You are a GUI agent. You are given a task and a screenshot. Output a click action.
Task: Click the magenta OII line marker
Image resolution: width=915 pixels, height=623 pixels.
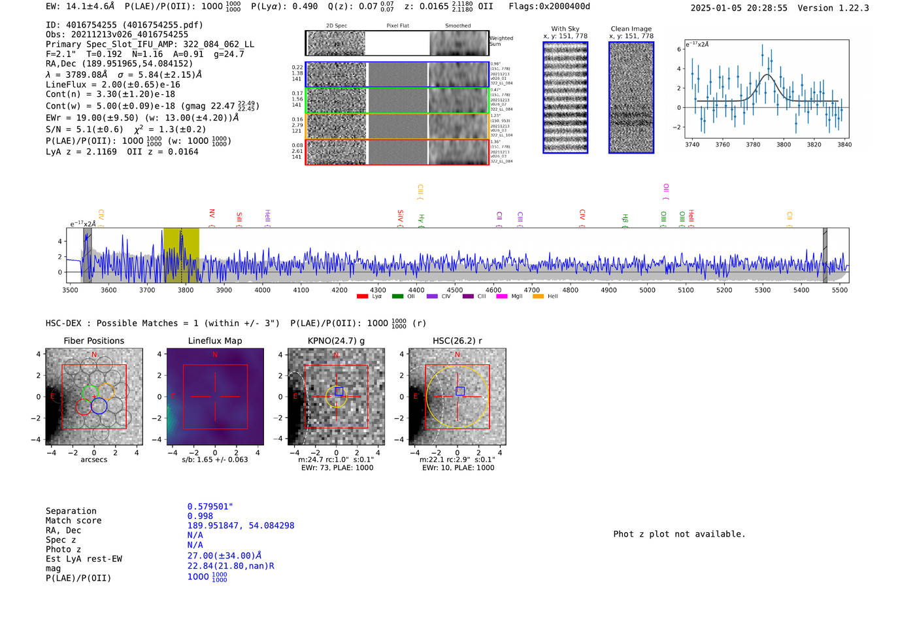666,192
